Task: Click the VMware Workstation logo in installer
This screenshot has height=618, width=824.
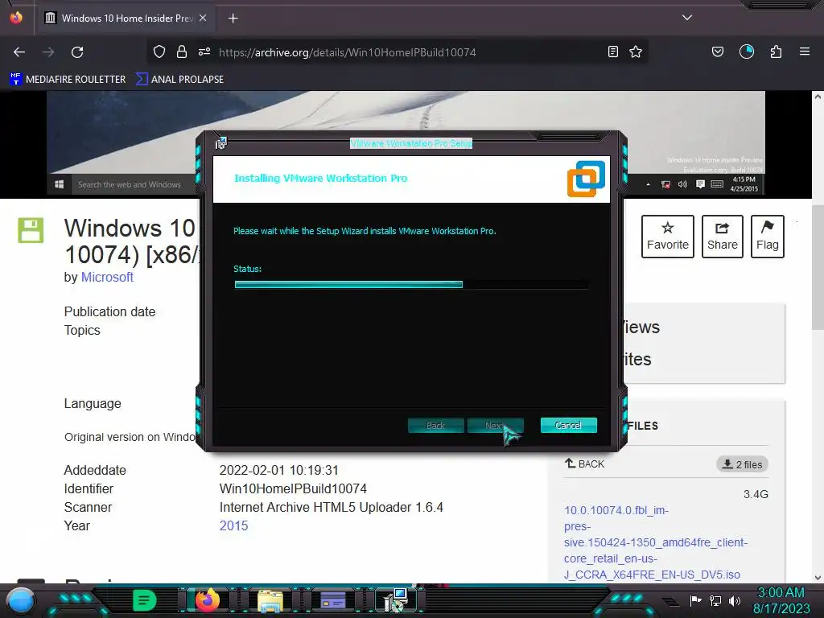Action: pos(586,179)
